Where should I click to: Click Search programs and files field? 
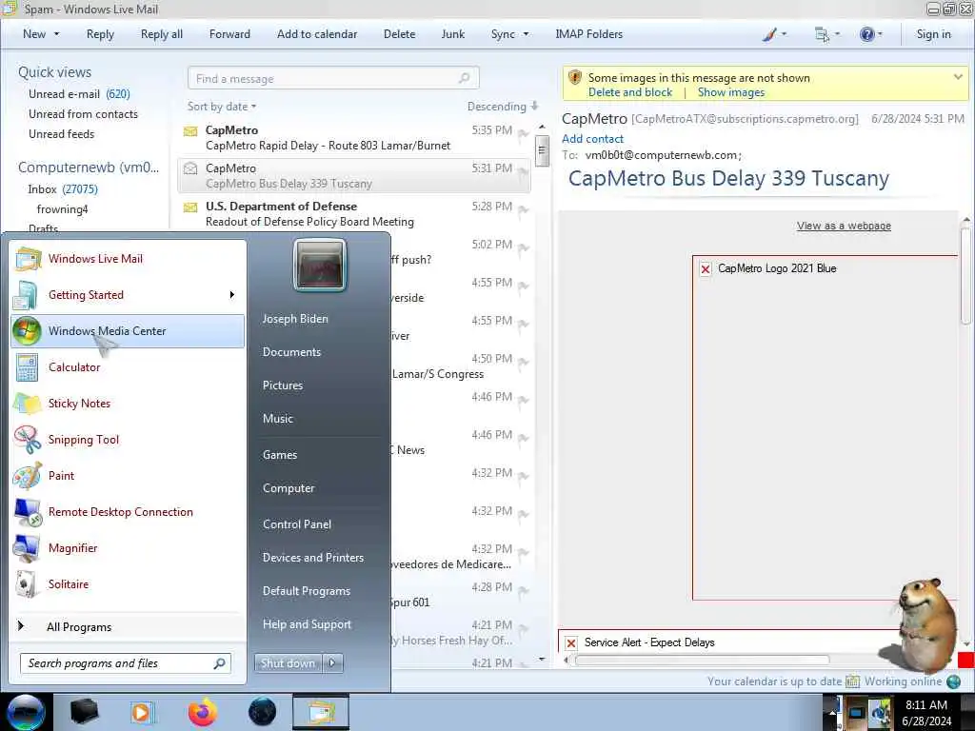125,663
